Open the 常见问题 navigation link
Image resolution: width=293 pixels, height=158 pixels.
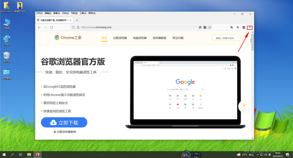(x=178, y=38)
